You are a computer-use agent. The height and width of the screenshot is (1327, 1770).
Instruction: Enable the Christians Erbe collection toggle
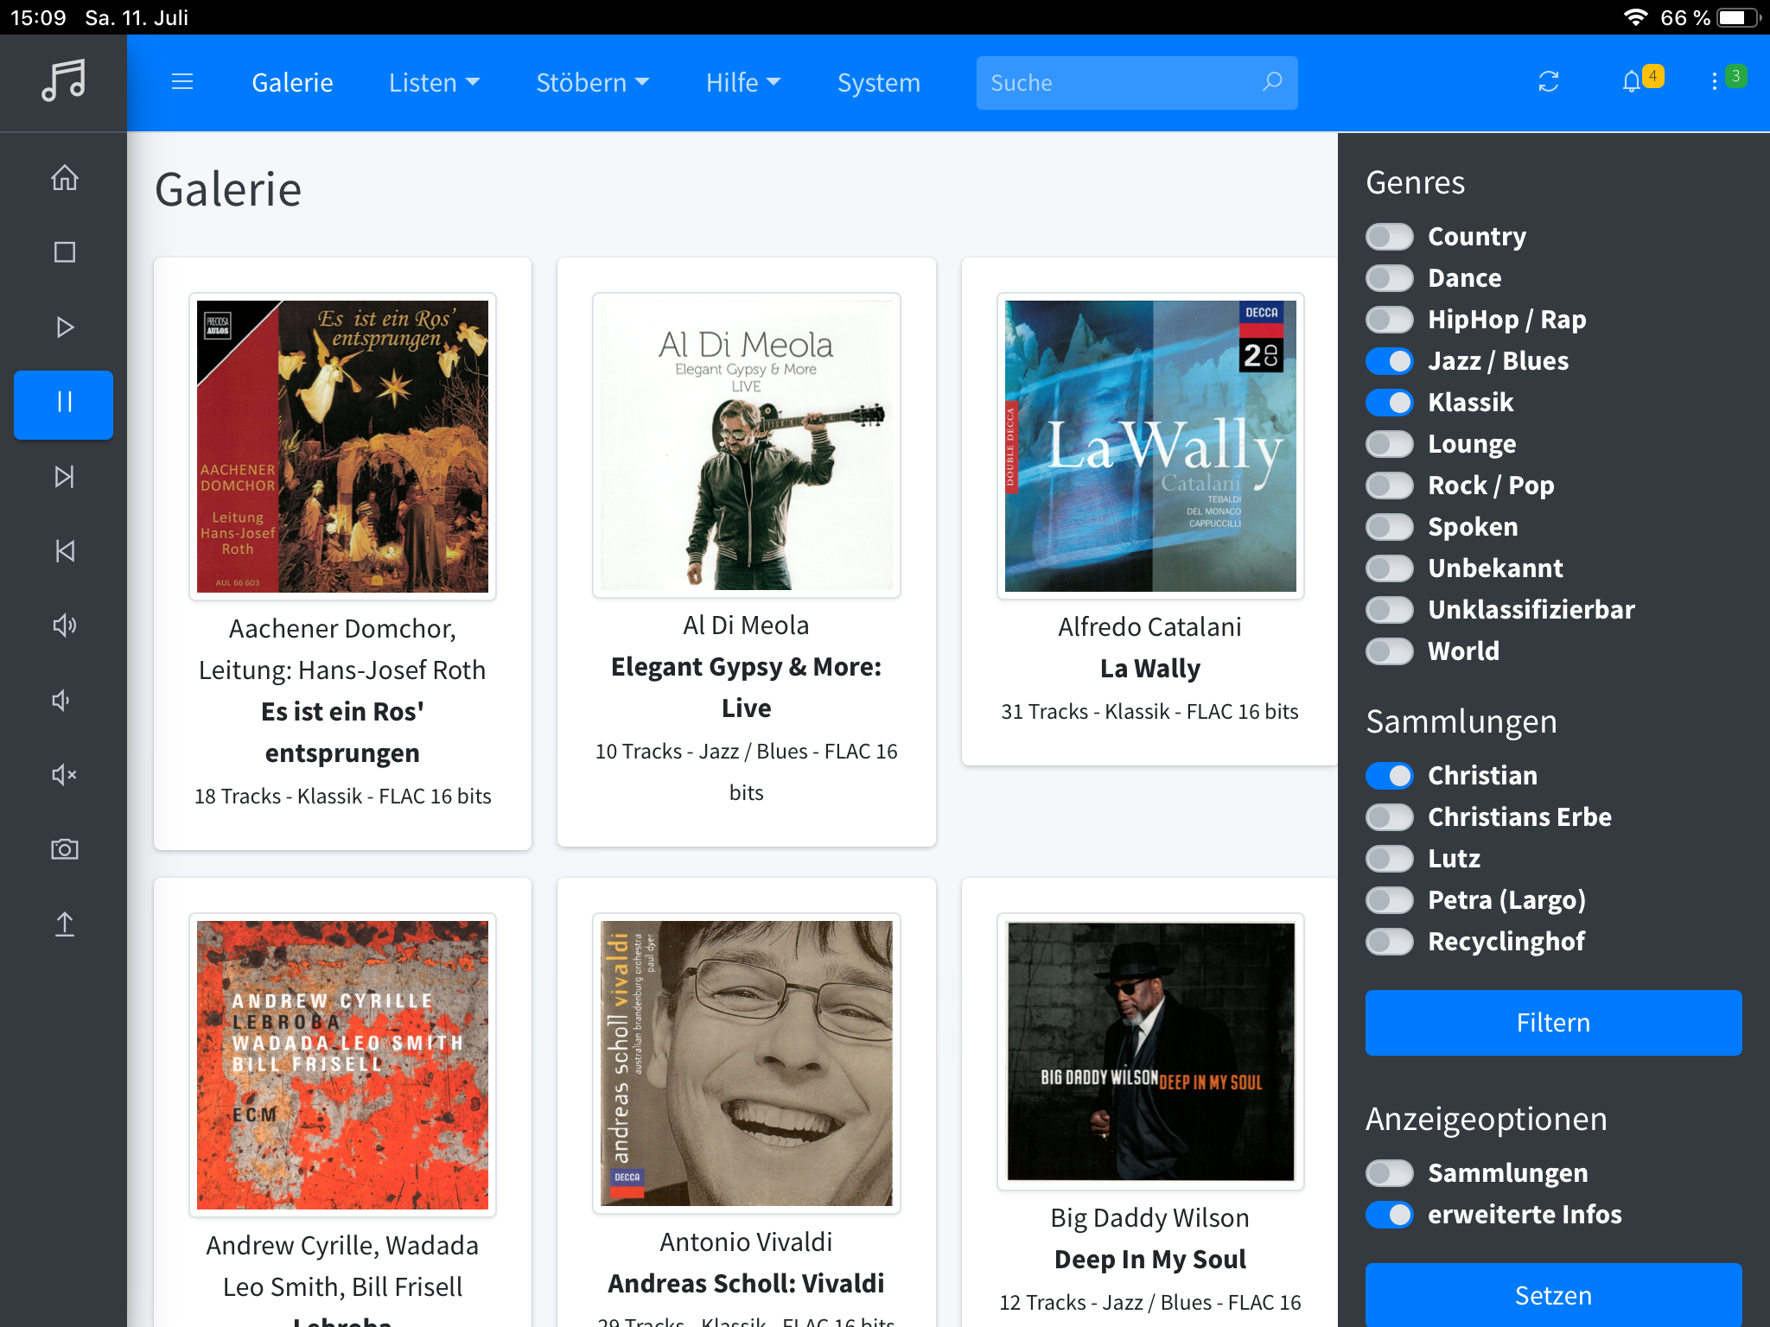pyautogui.click(x=1390, y=817)
